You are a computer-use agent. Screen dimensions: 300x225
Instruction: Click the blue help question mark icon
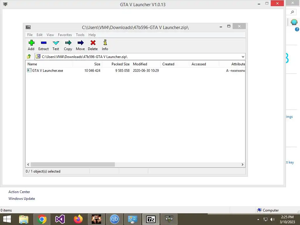297,29
